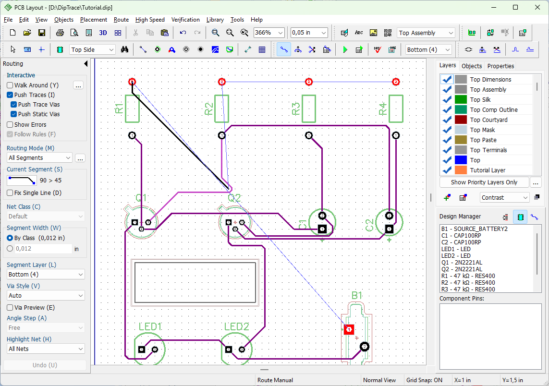This screenshot has width=549, height=386.
Task: Click the binoculars Find icon
Action: (x=125, y=49)
